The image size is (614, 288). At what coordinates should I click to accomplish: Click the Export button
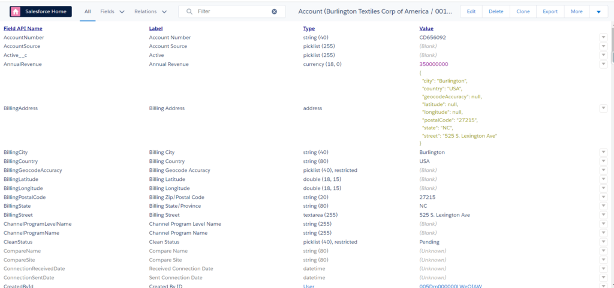pos(550,11)
